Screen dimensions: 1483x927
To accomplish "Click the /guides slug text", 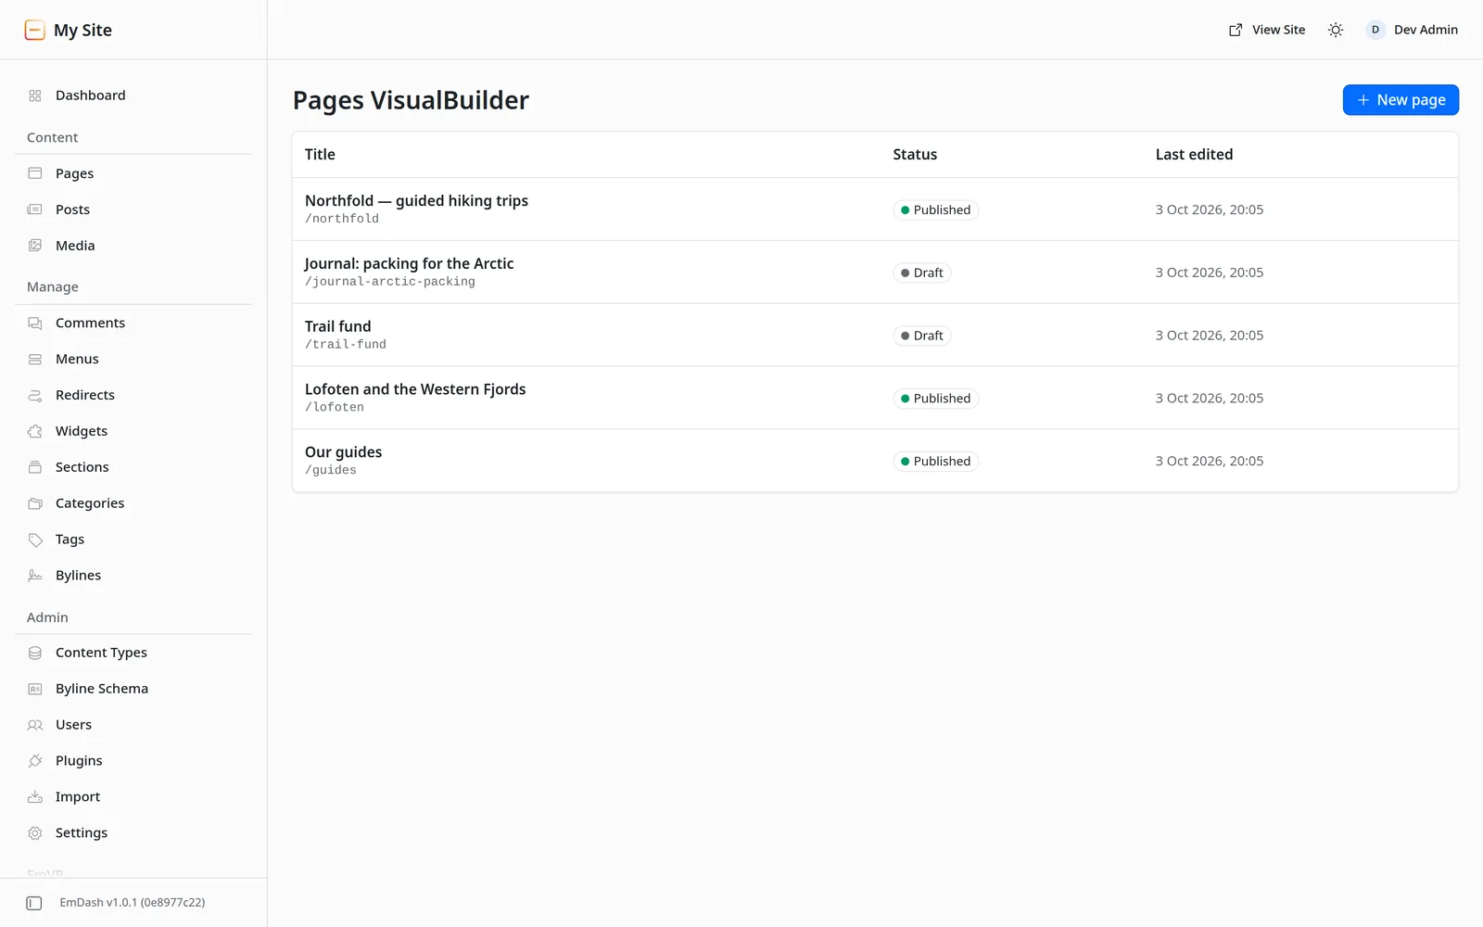I will [331, 471].
